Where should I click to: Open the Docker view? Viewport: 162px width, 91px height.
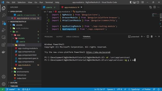point(4,52)
